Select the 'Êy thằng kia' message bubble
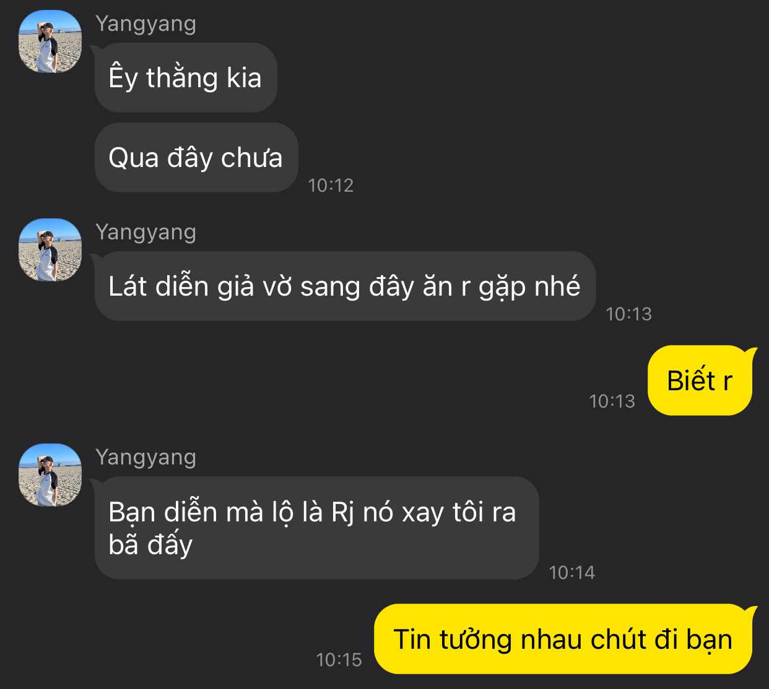Screen dimensions: 769x689 (x=185, y=78)
